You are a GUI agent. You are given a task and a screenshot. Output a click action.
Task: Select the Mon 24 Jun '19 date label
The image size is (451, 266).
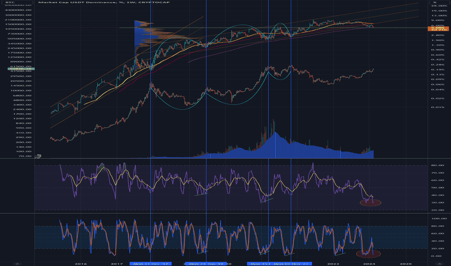[x=206, y=264]
